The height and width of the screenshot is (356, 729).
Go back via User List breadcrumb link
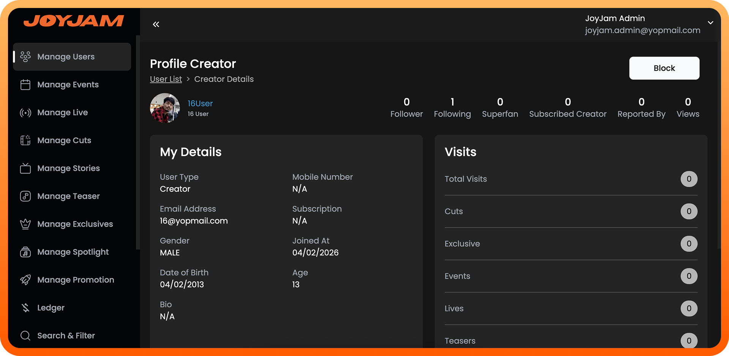(x=166, y=79)
